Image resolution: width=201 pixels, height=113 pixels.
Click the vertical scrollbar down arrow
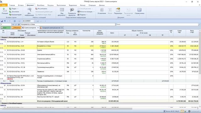point(200,107)
